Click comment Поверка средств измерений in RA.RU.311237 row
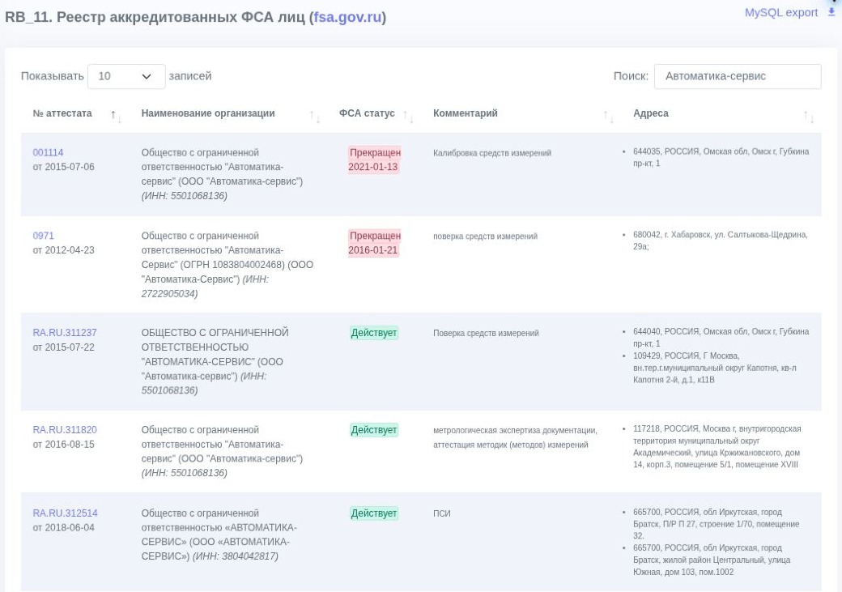This screenshot has width=842, height=592. (x=486, y=333)
